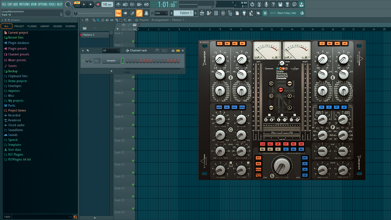Viewport: 391px width, 220px height.
Task: Toggle the 3-2-1 recording countdown icon
Action: coord(132,4)
